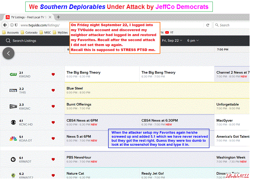This screenshot has height=182, width=256.
Task: Toggle favorite heart for channel 2.2 THIS
Action: click(x=53, y=90)
